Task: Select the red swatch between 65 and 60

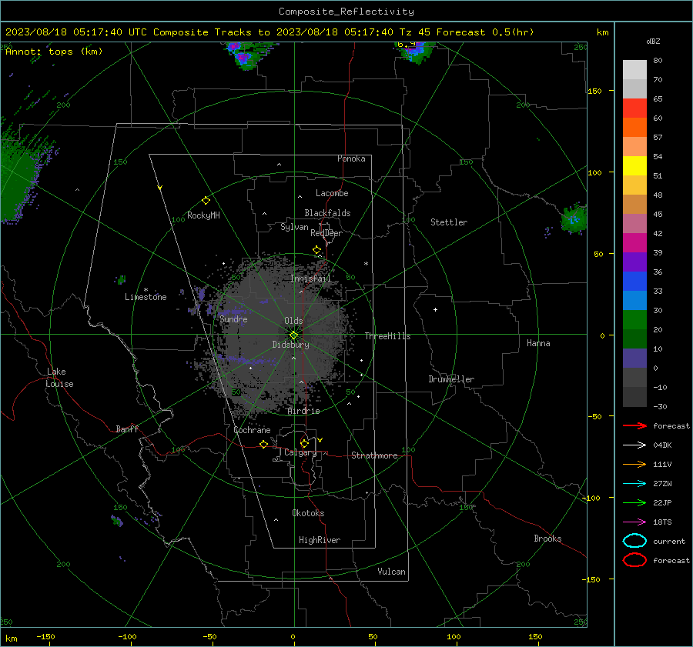Action: tap(634, 108)
